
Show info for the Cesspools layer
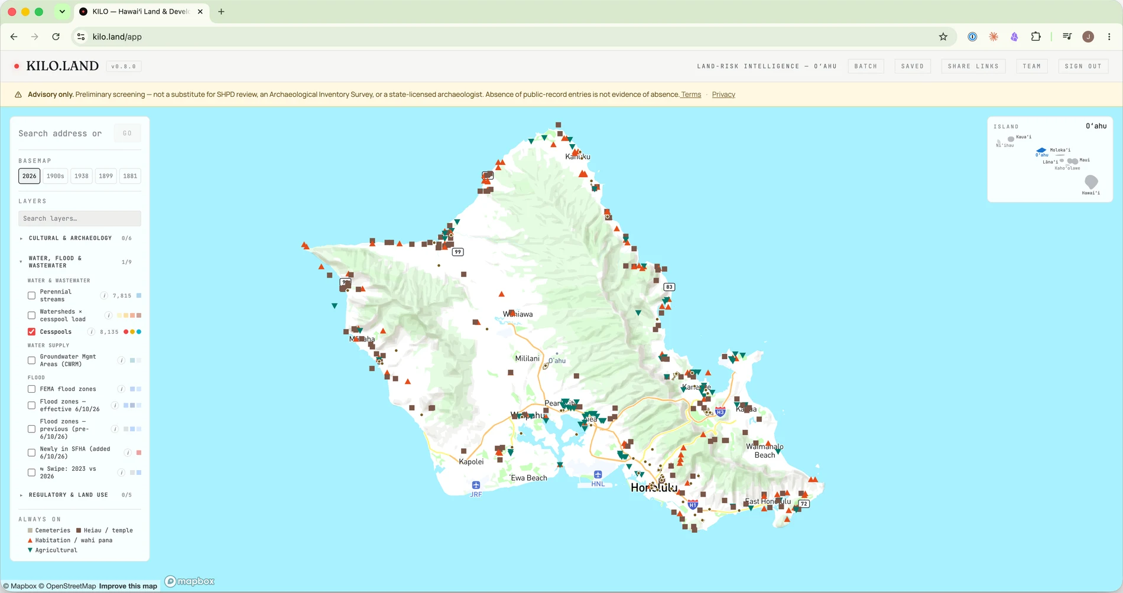click(91, 332)
